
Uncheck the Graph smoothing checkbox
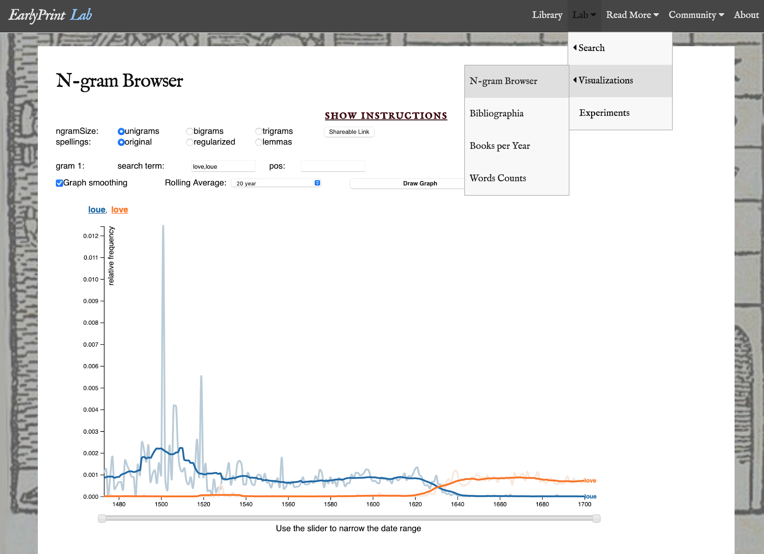(59, 183)
